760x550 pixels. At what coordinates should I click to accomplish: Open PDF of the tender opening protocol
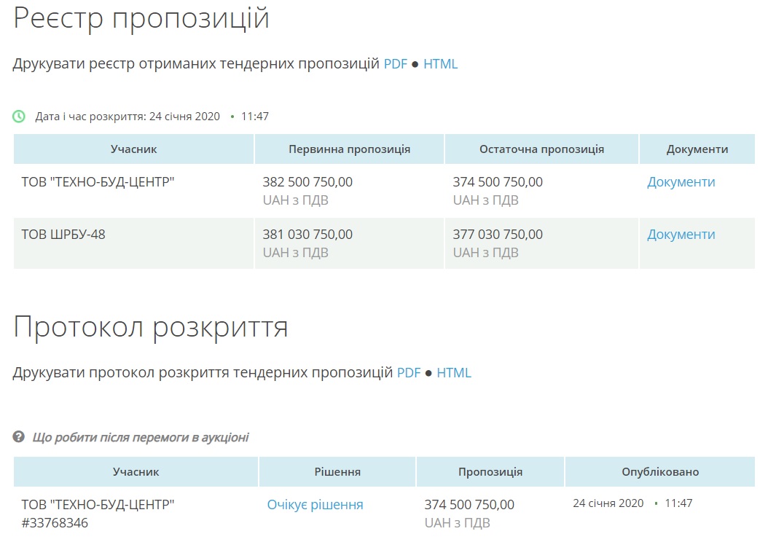408,373
